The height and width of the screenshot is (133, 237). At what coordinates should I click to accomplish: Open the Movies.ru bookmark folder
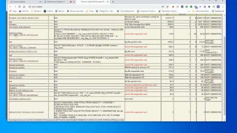click(36, 11)
